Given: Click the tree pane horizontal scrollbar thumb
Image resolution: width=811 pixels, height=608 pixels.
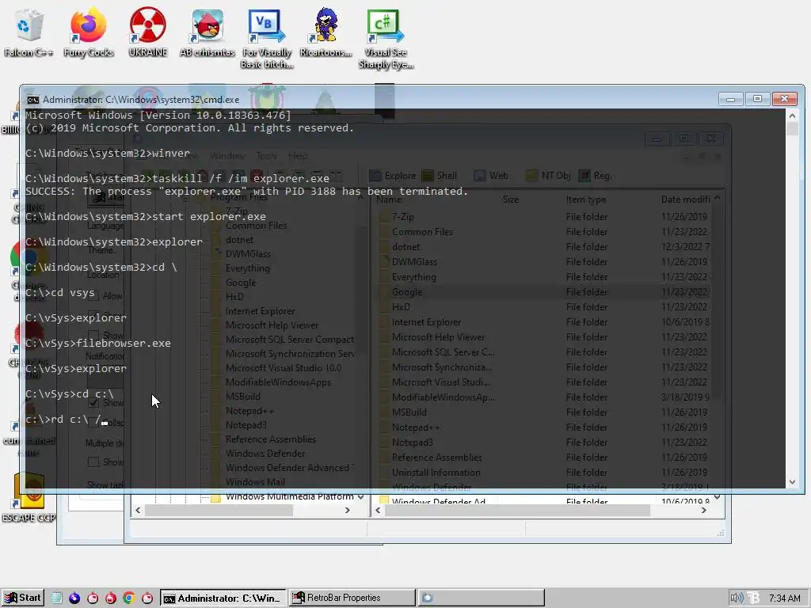Looking at the screenshot, I should 219,511.
